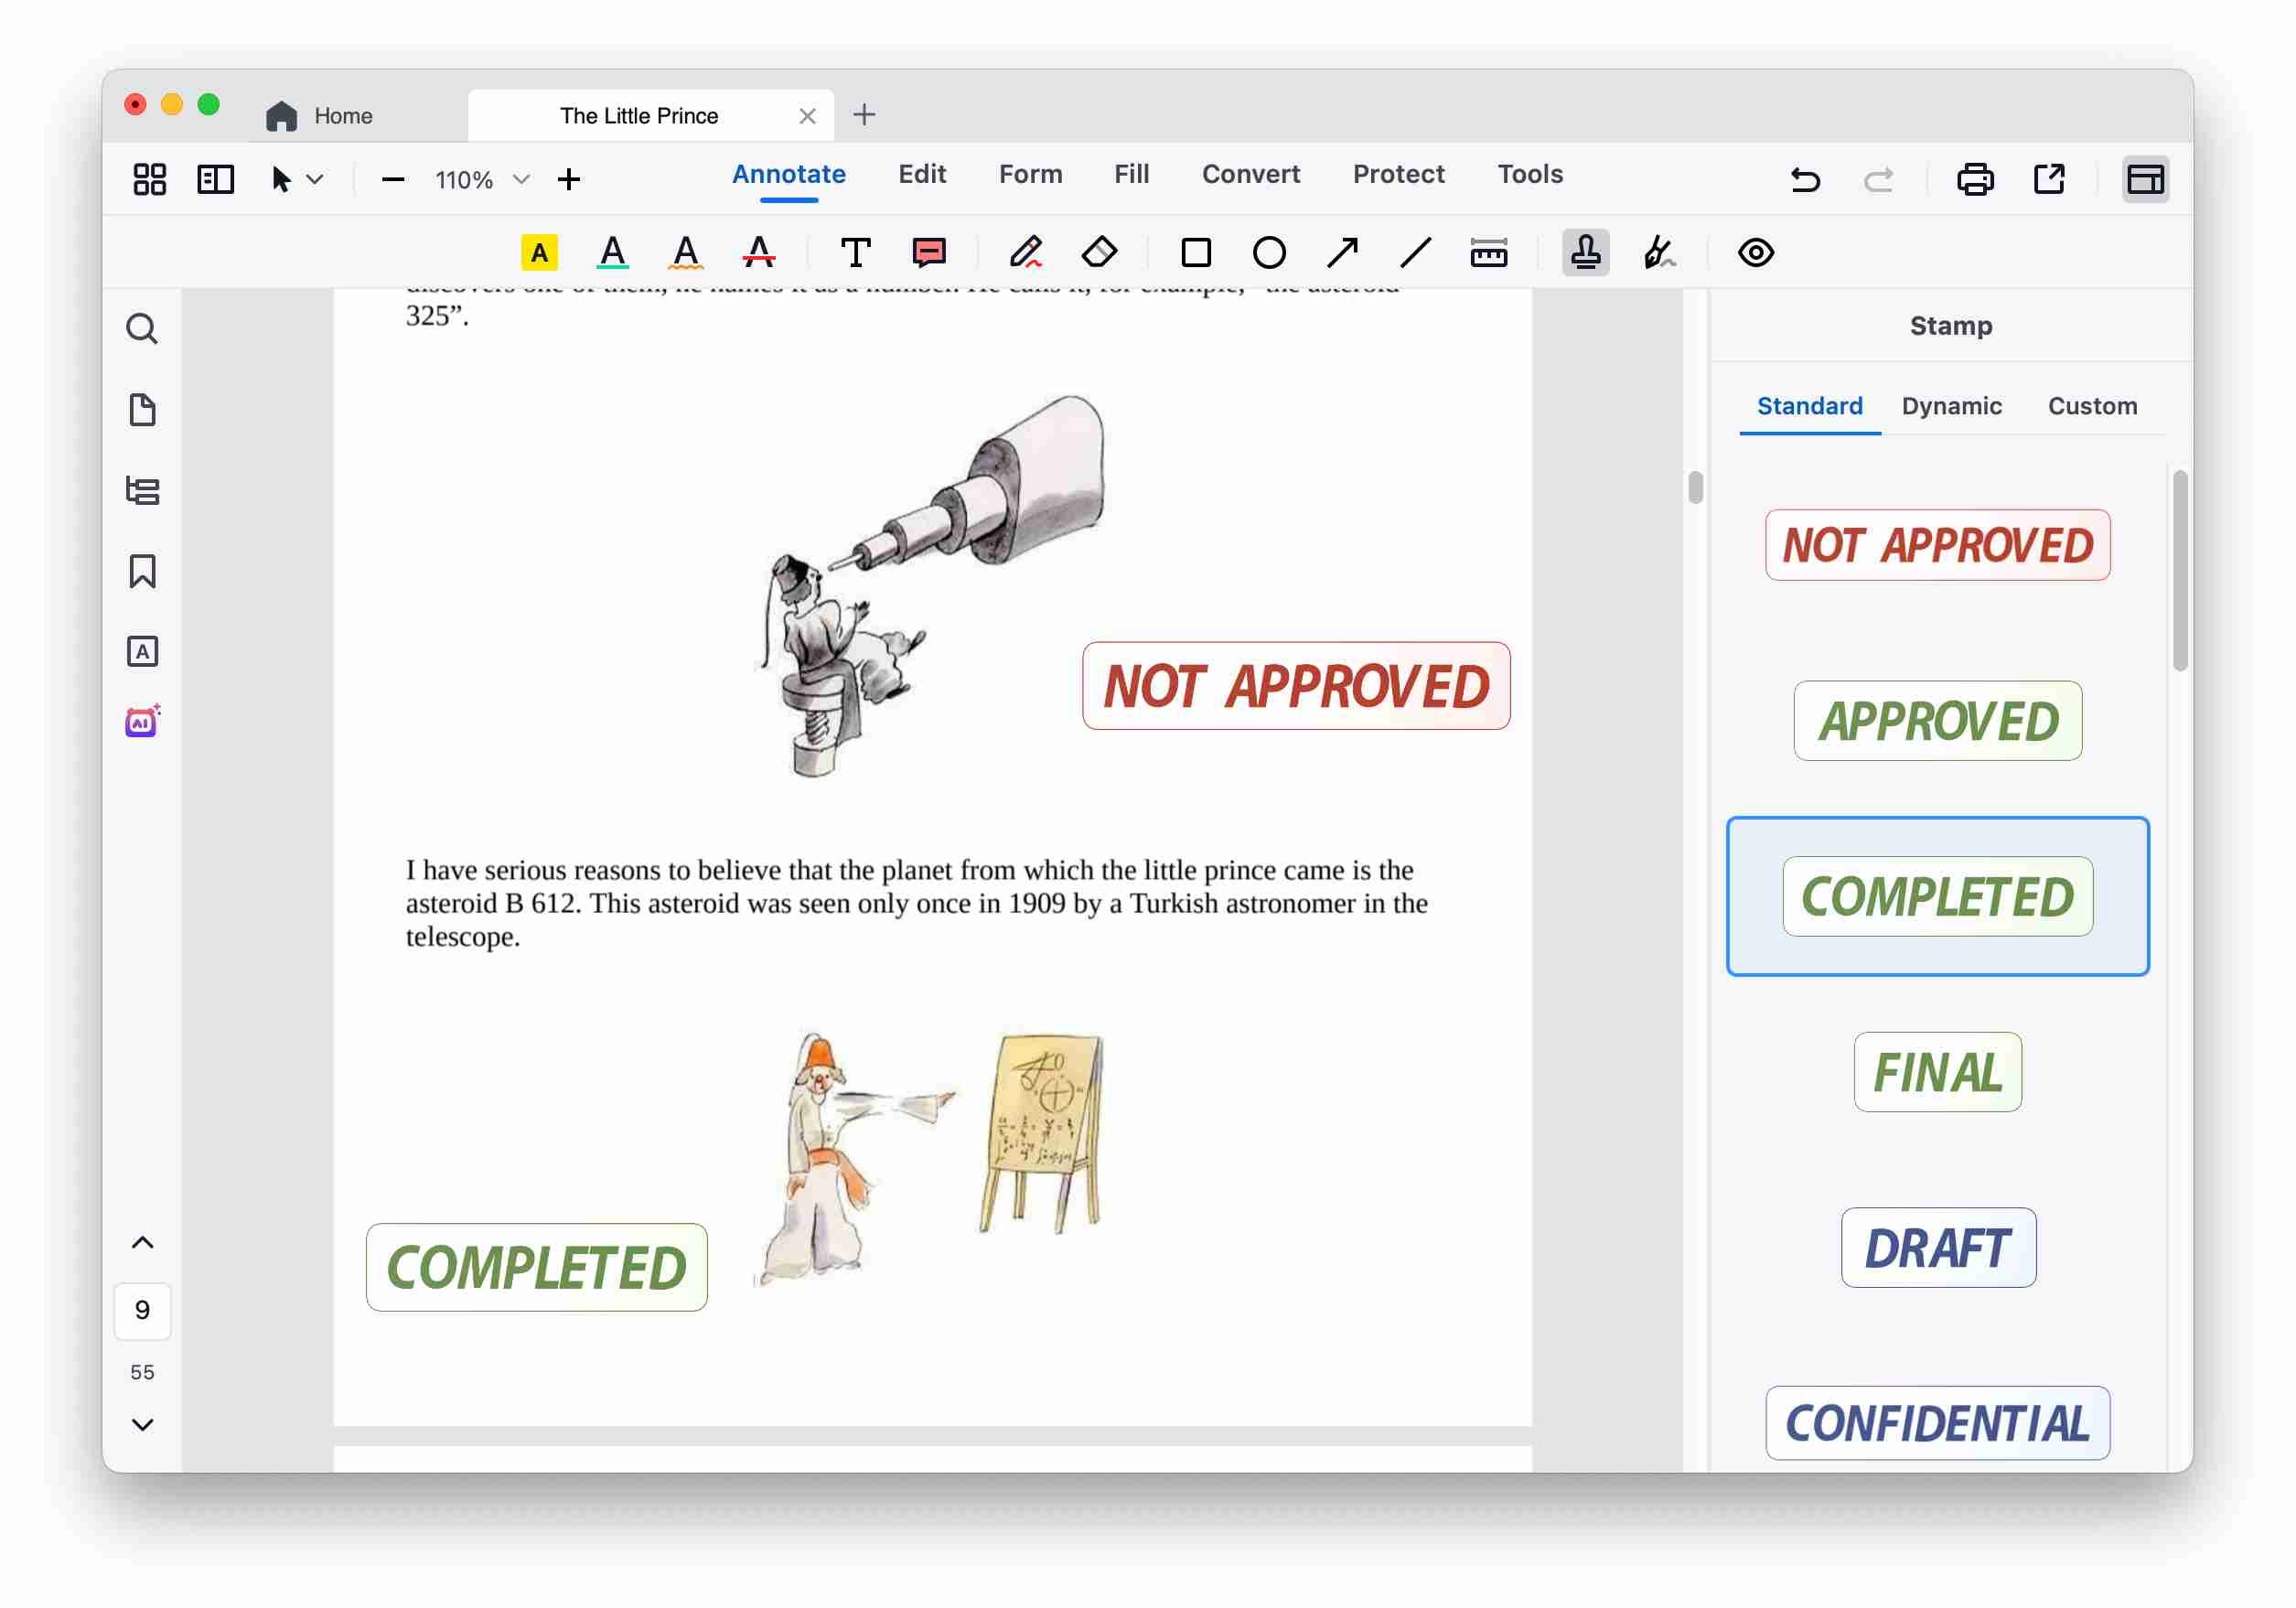This screenshot has width=2296, height=1608.
Task: Toggle the left sidebar panel layout
Action: point(215,180)
